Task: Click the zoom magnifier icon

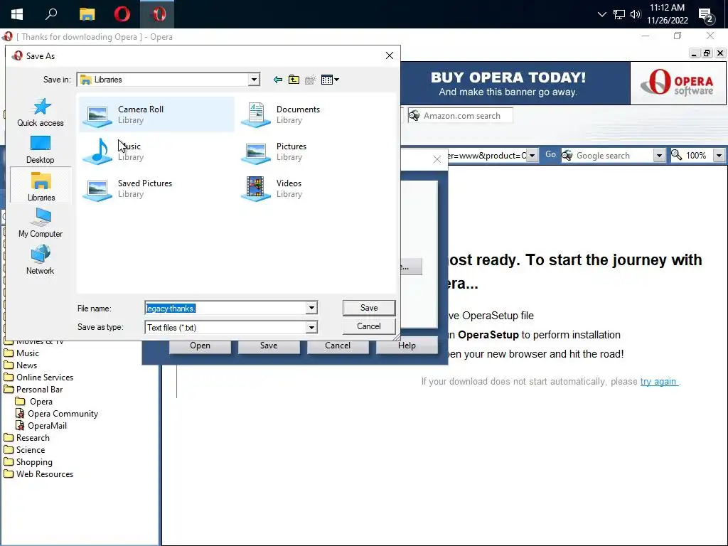Action: tap(677, 155)
